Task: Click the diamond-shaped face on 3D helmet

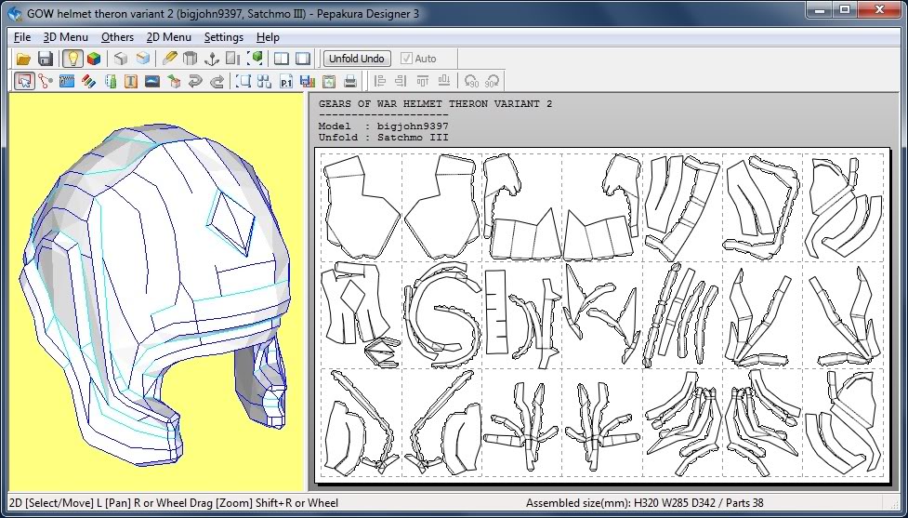Action: (x=231, y=225)
